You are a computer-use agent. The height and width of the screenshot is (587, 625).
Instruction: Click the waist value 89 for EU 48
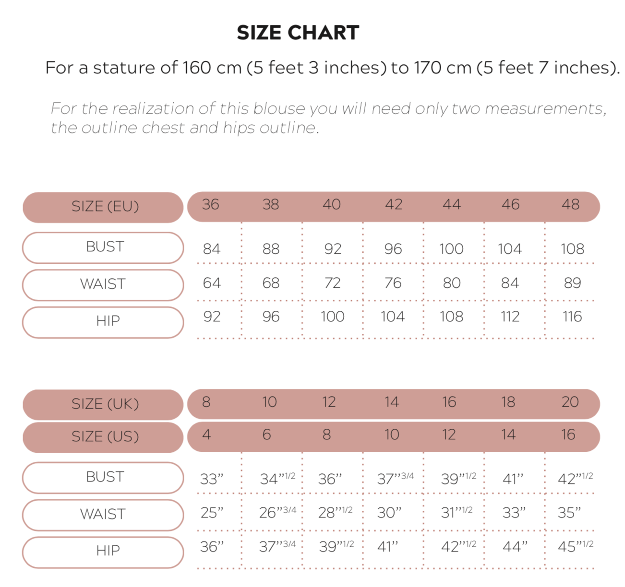pos(572,283)
